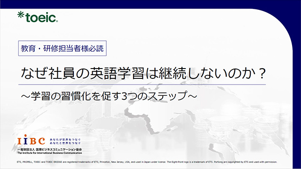Click the slogan あなたが世界をつなぐ

(65, 139)
